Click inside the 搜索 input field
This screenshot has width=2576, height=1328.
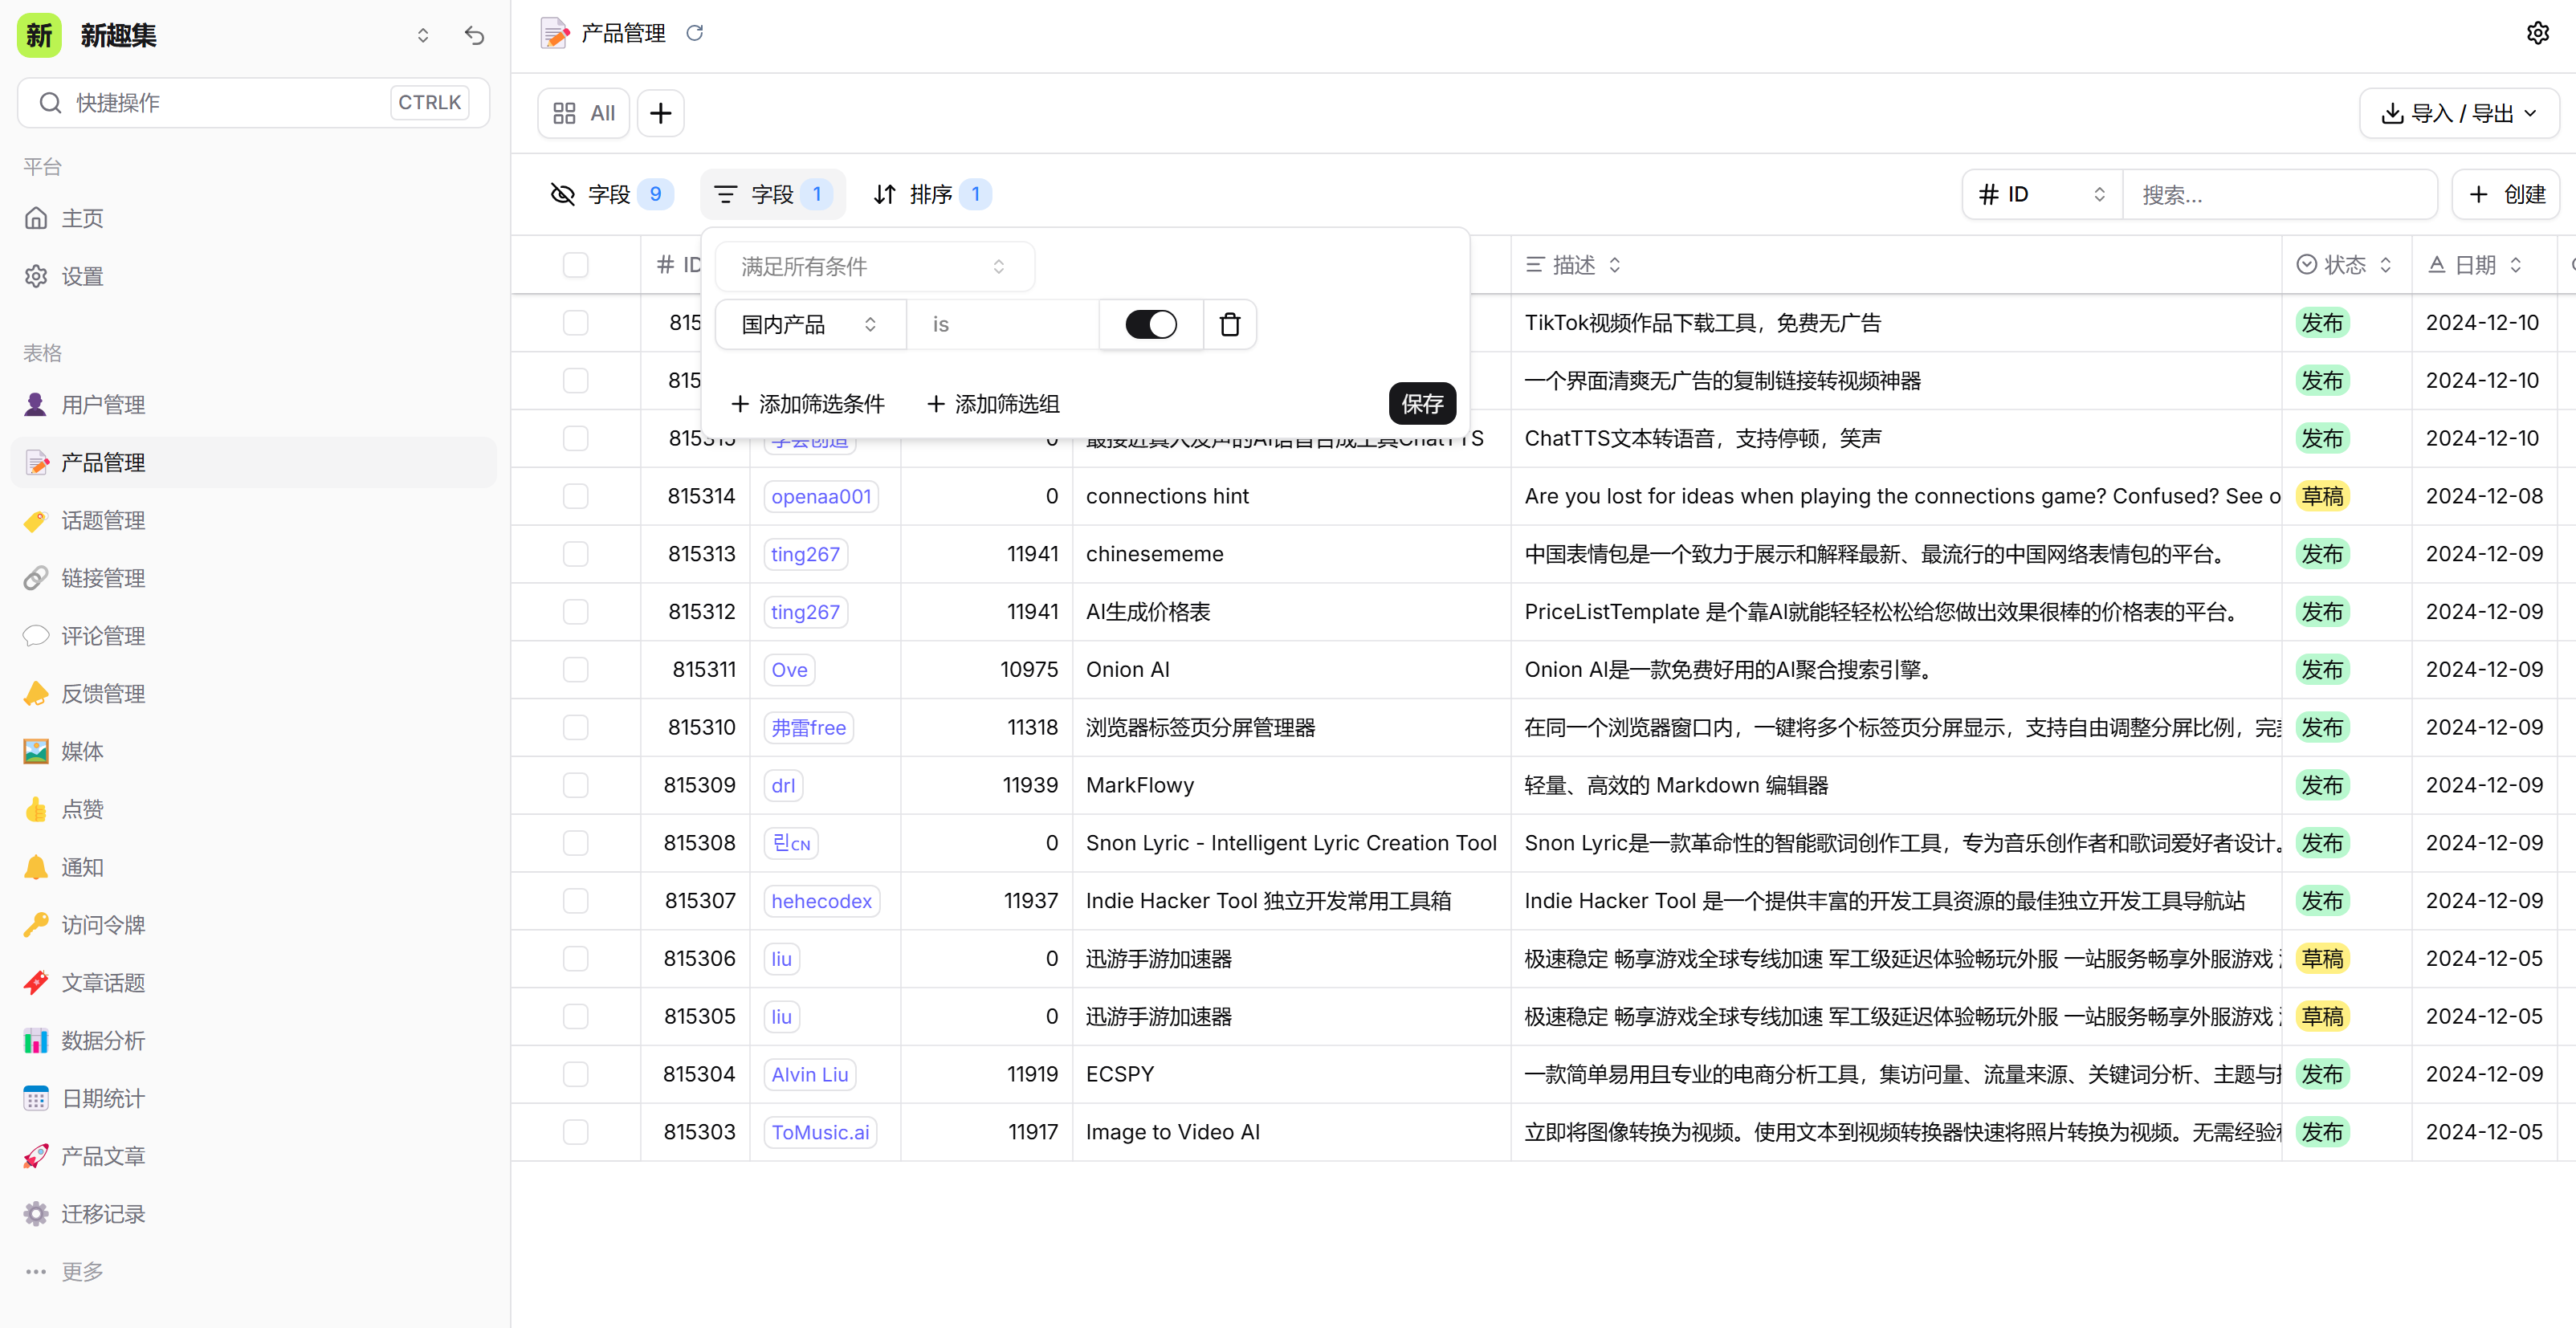pyautogui.click(x=2280, y=194)
